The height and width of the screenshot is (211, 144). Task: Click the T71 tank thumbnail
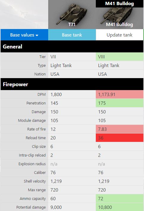click(x=72, y=15)
